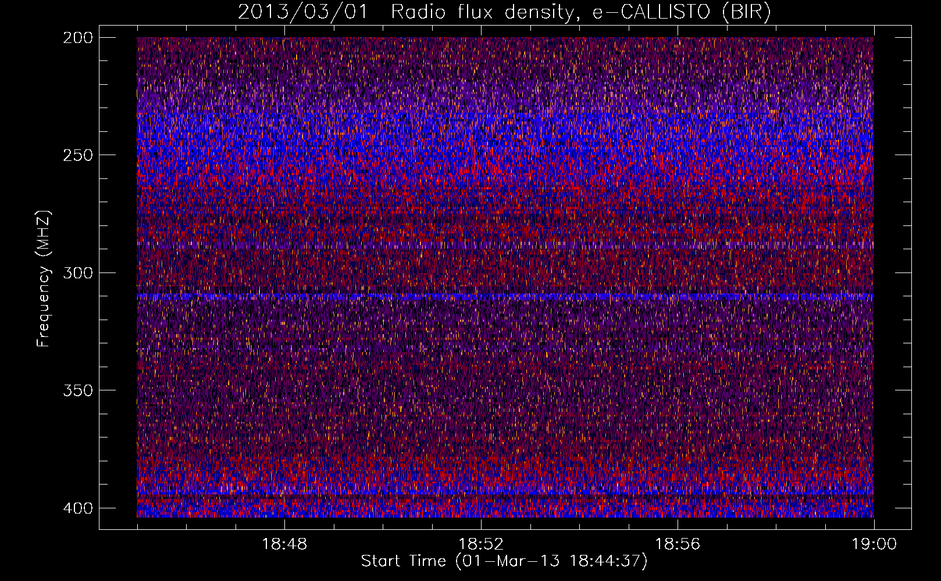
Task: Click the 18:52 time tick label
Action: [x=481, y=544]
